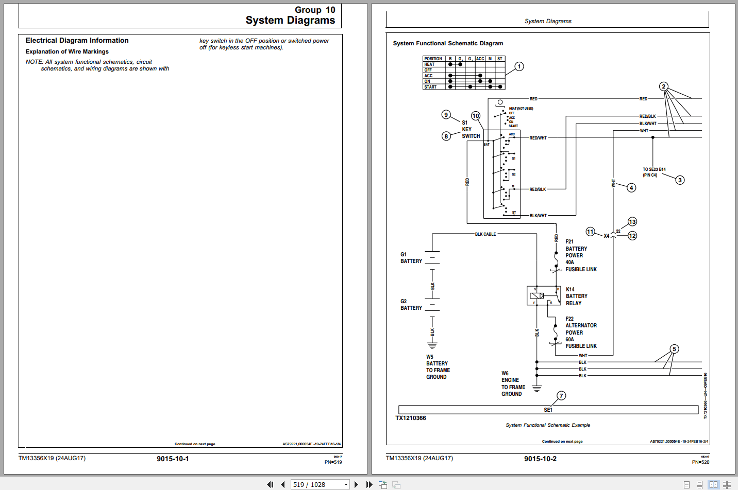
Task: Click the 'TX1210366' figure number
Action: coord(411,418)
